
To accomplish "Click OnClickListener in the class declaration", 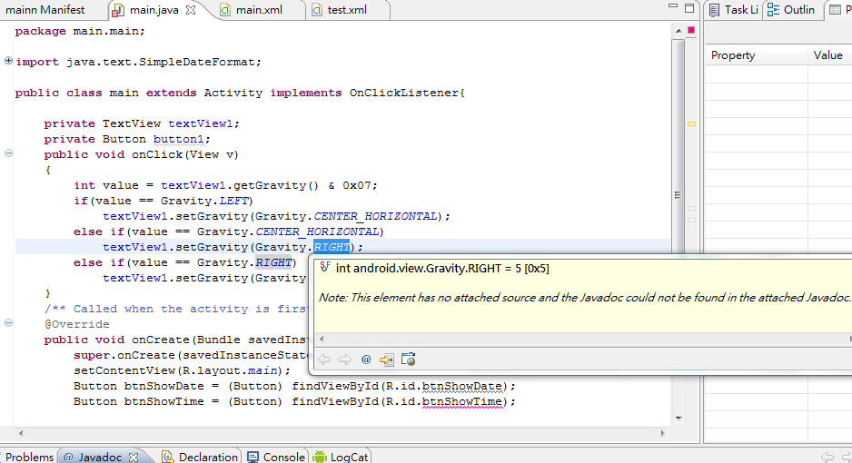I will tap(404, 93).
